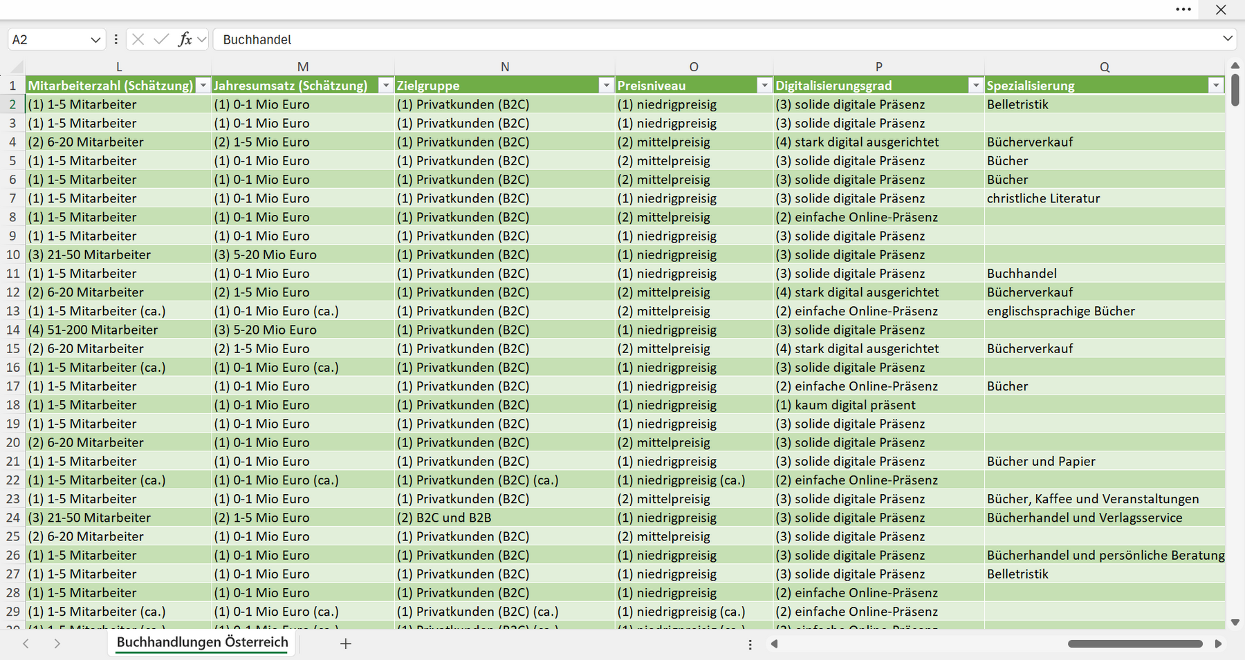Screen dimensions: 1245x660
Task: Open Digitalisierungsgrad filter dropdown
Action: 975,86
